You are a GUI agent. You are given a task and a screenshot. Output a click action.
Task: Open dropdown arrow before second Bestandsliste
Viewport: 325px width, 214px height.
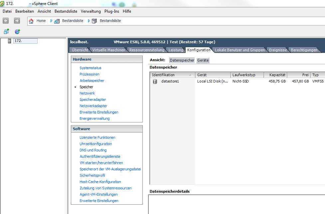[89, 21]
